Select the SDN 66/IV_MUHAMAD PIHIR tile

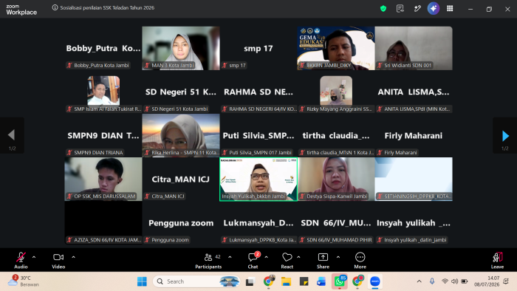336,223
